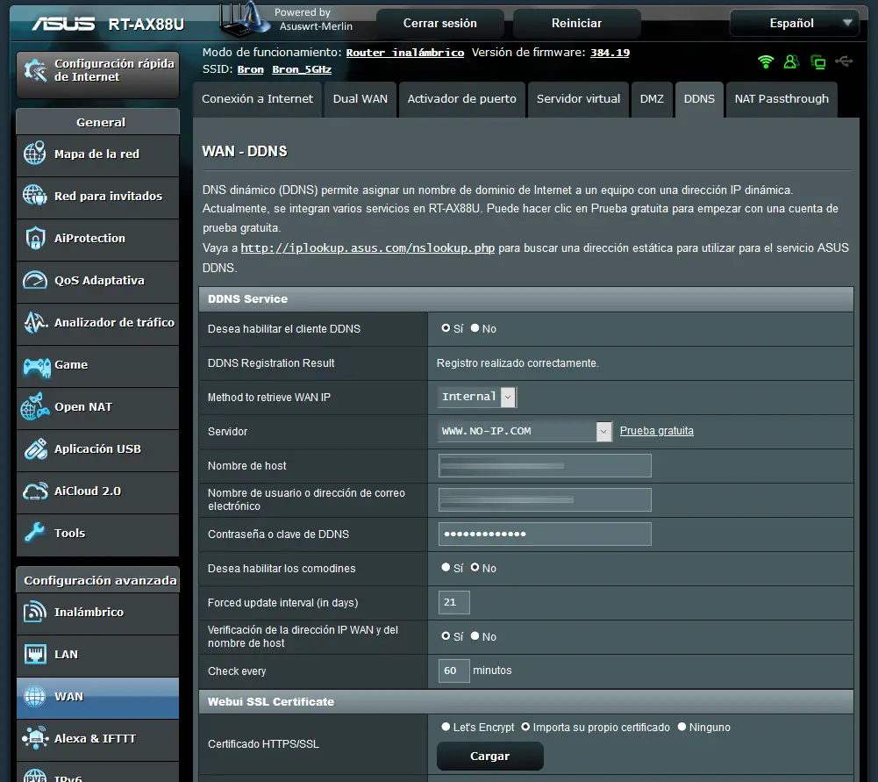Select Let's Encrypt certificate option
The image size is (878, 782).
(446, 727)
